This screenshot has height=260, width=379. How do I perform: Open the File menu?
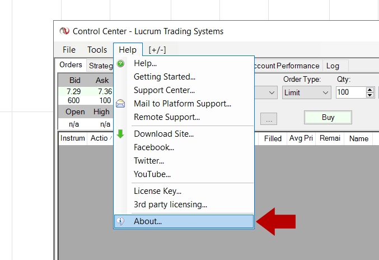[69, 50]
